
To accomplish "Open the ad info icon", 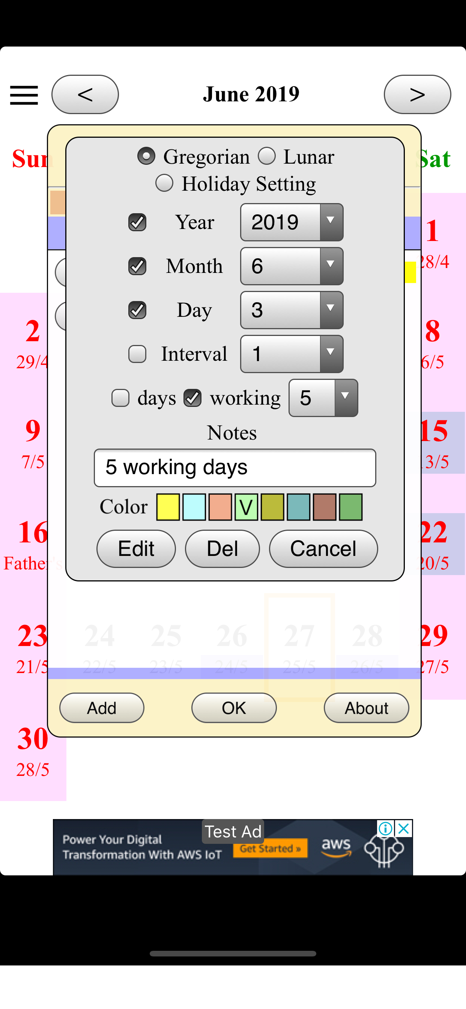I will coord(385,828).
